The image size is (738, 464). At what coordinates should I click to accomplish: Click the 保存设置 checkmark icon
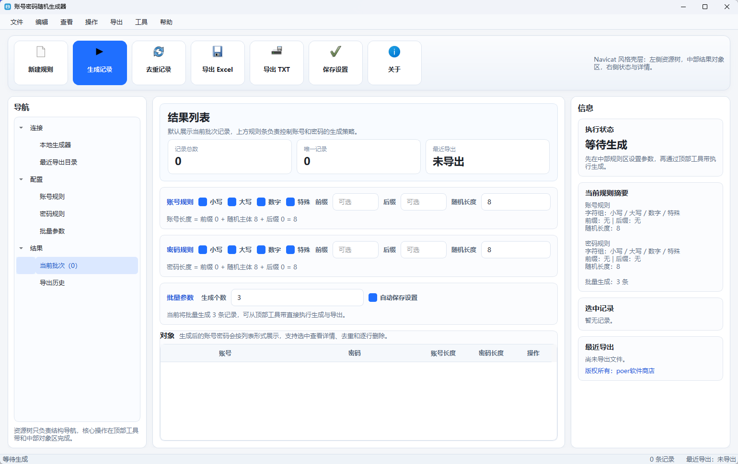(335, 52)
